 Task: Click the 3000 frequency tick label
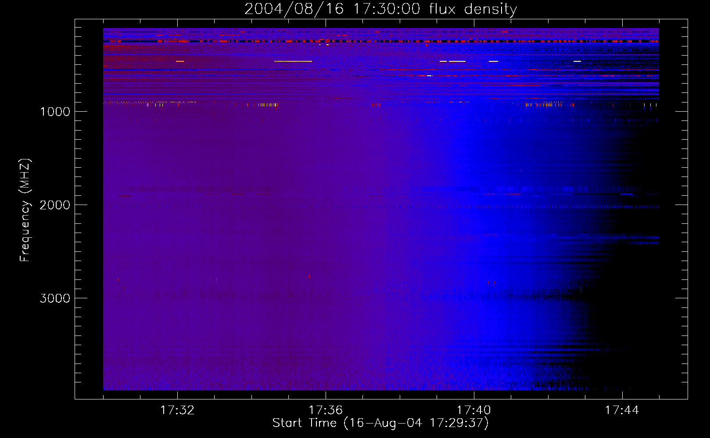[x=55, y=298]
